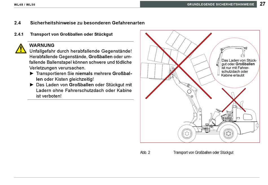
Task: Click section number '2.4'
Action: [17, 23]
